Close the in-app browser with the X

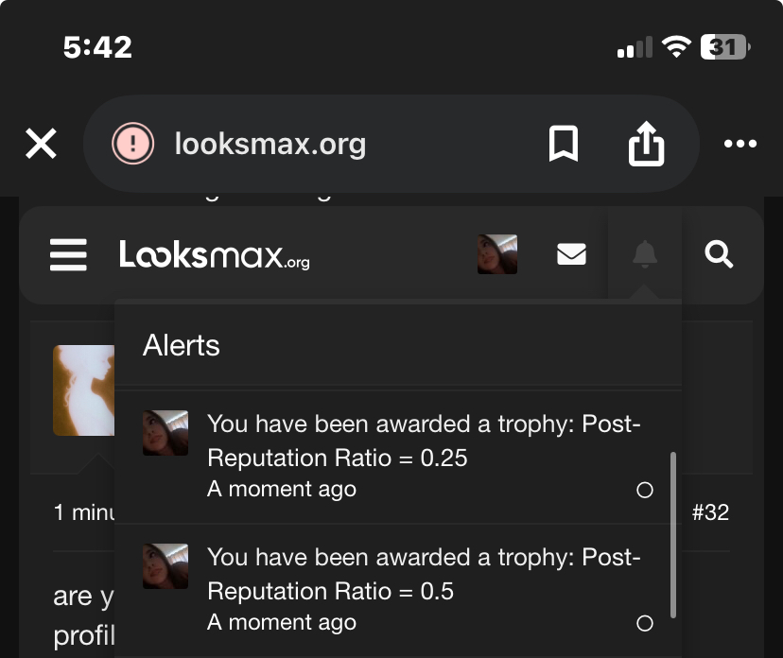(41, 144)
